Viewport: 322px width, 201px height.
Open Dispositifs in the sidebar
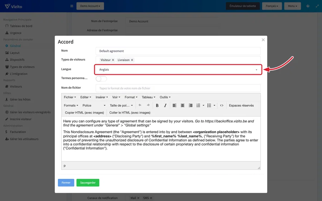15,60
